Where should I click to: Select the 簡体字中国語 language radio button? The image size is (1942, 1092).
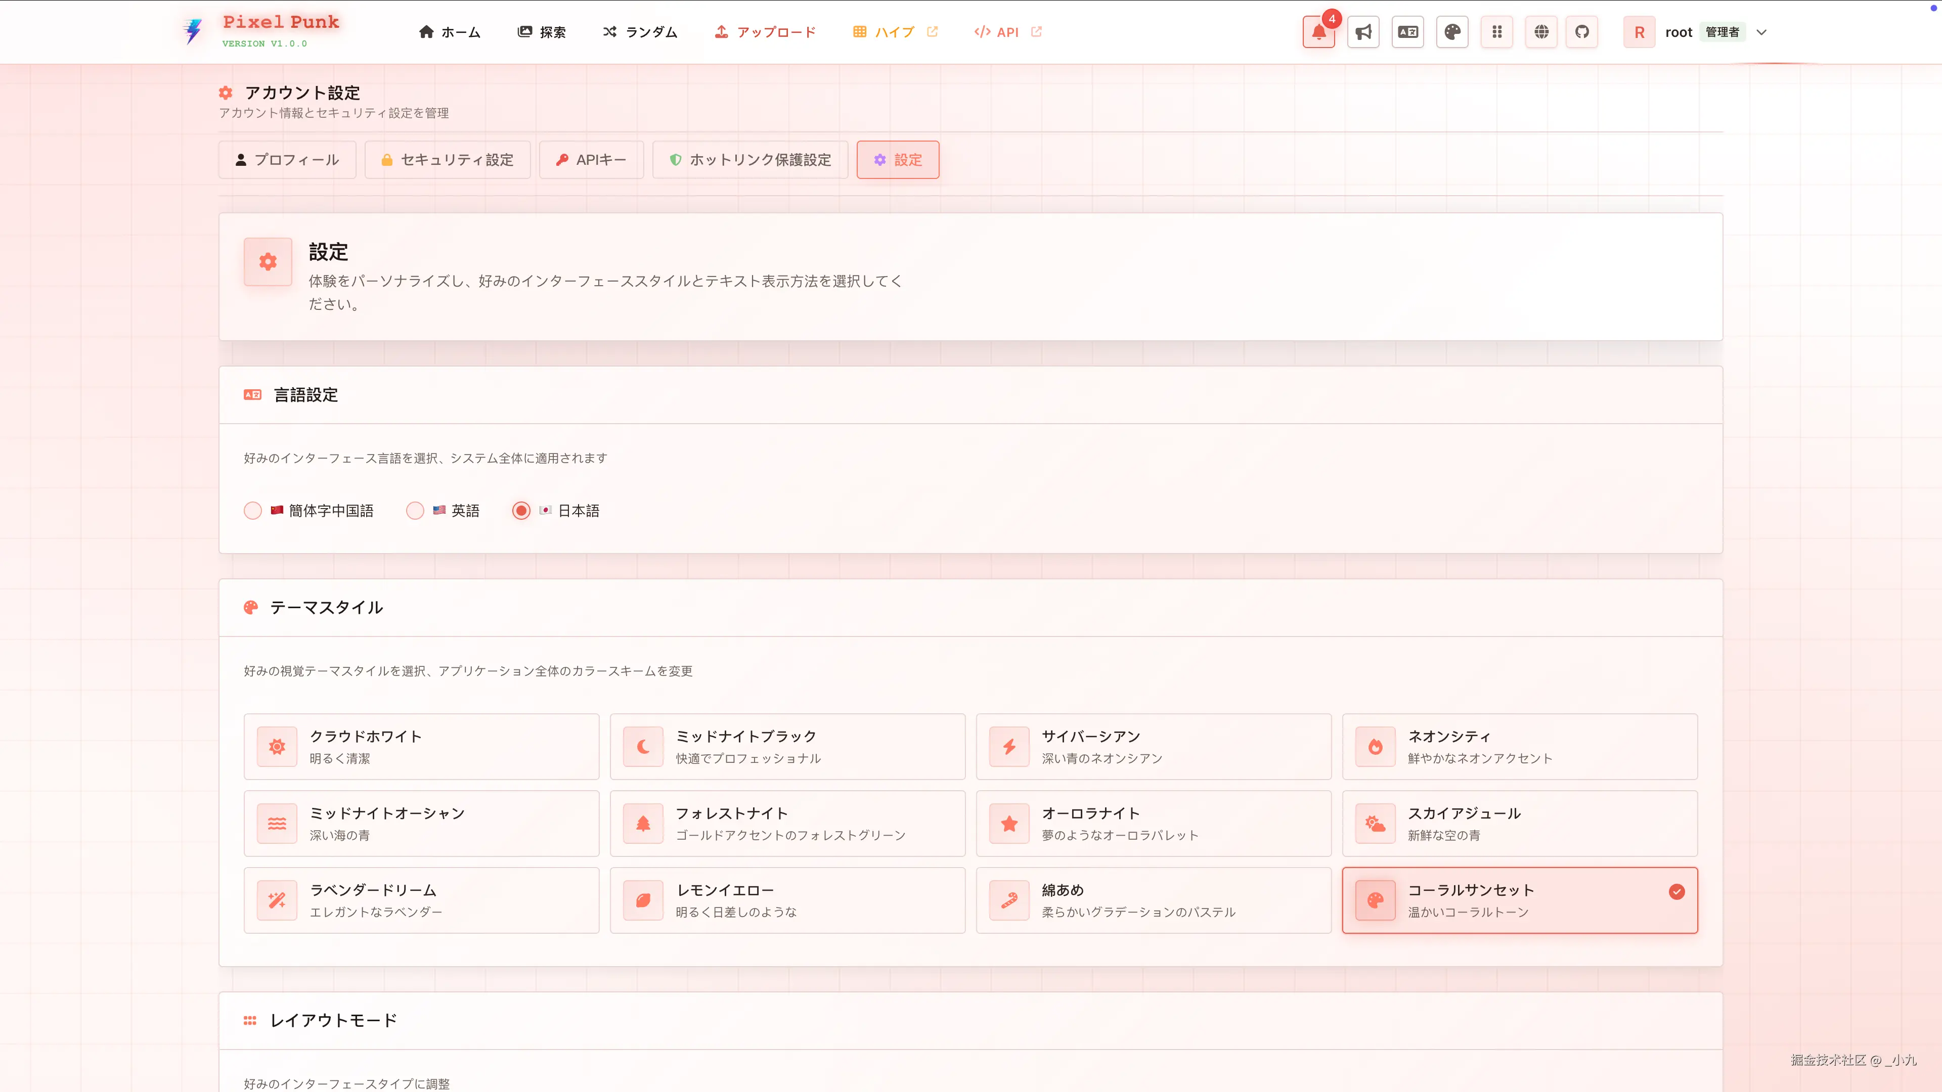[252, 511]
